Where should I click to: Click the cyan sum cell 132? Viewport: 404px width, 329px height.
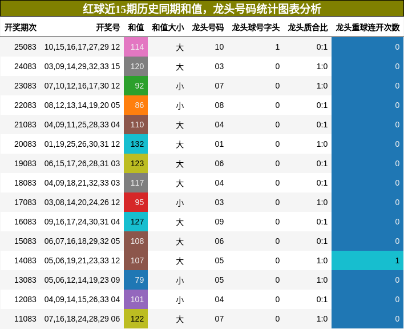(x=136, y=144)
